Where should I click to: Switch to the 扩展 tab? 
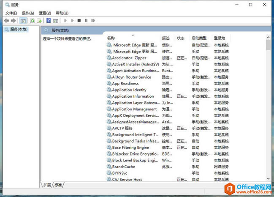coord(47,185)
